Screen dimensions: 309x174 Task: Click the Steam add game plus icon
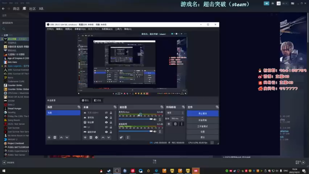tap(4, 162)
